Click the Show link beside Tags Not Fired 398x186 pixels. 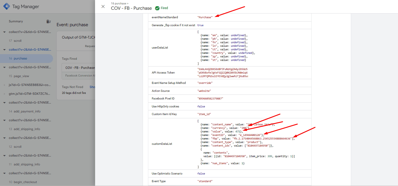point(92,87)
